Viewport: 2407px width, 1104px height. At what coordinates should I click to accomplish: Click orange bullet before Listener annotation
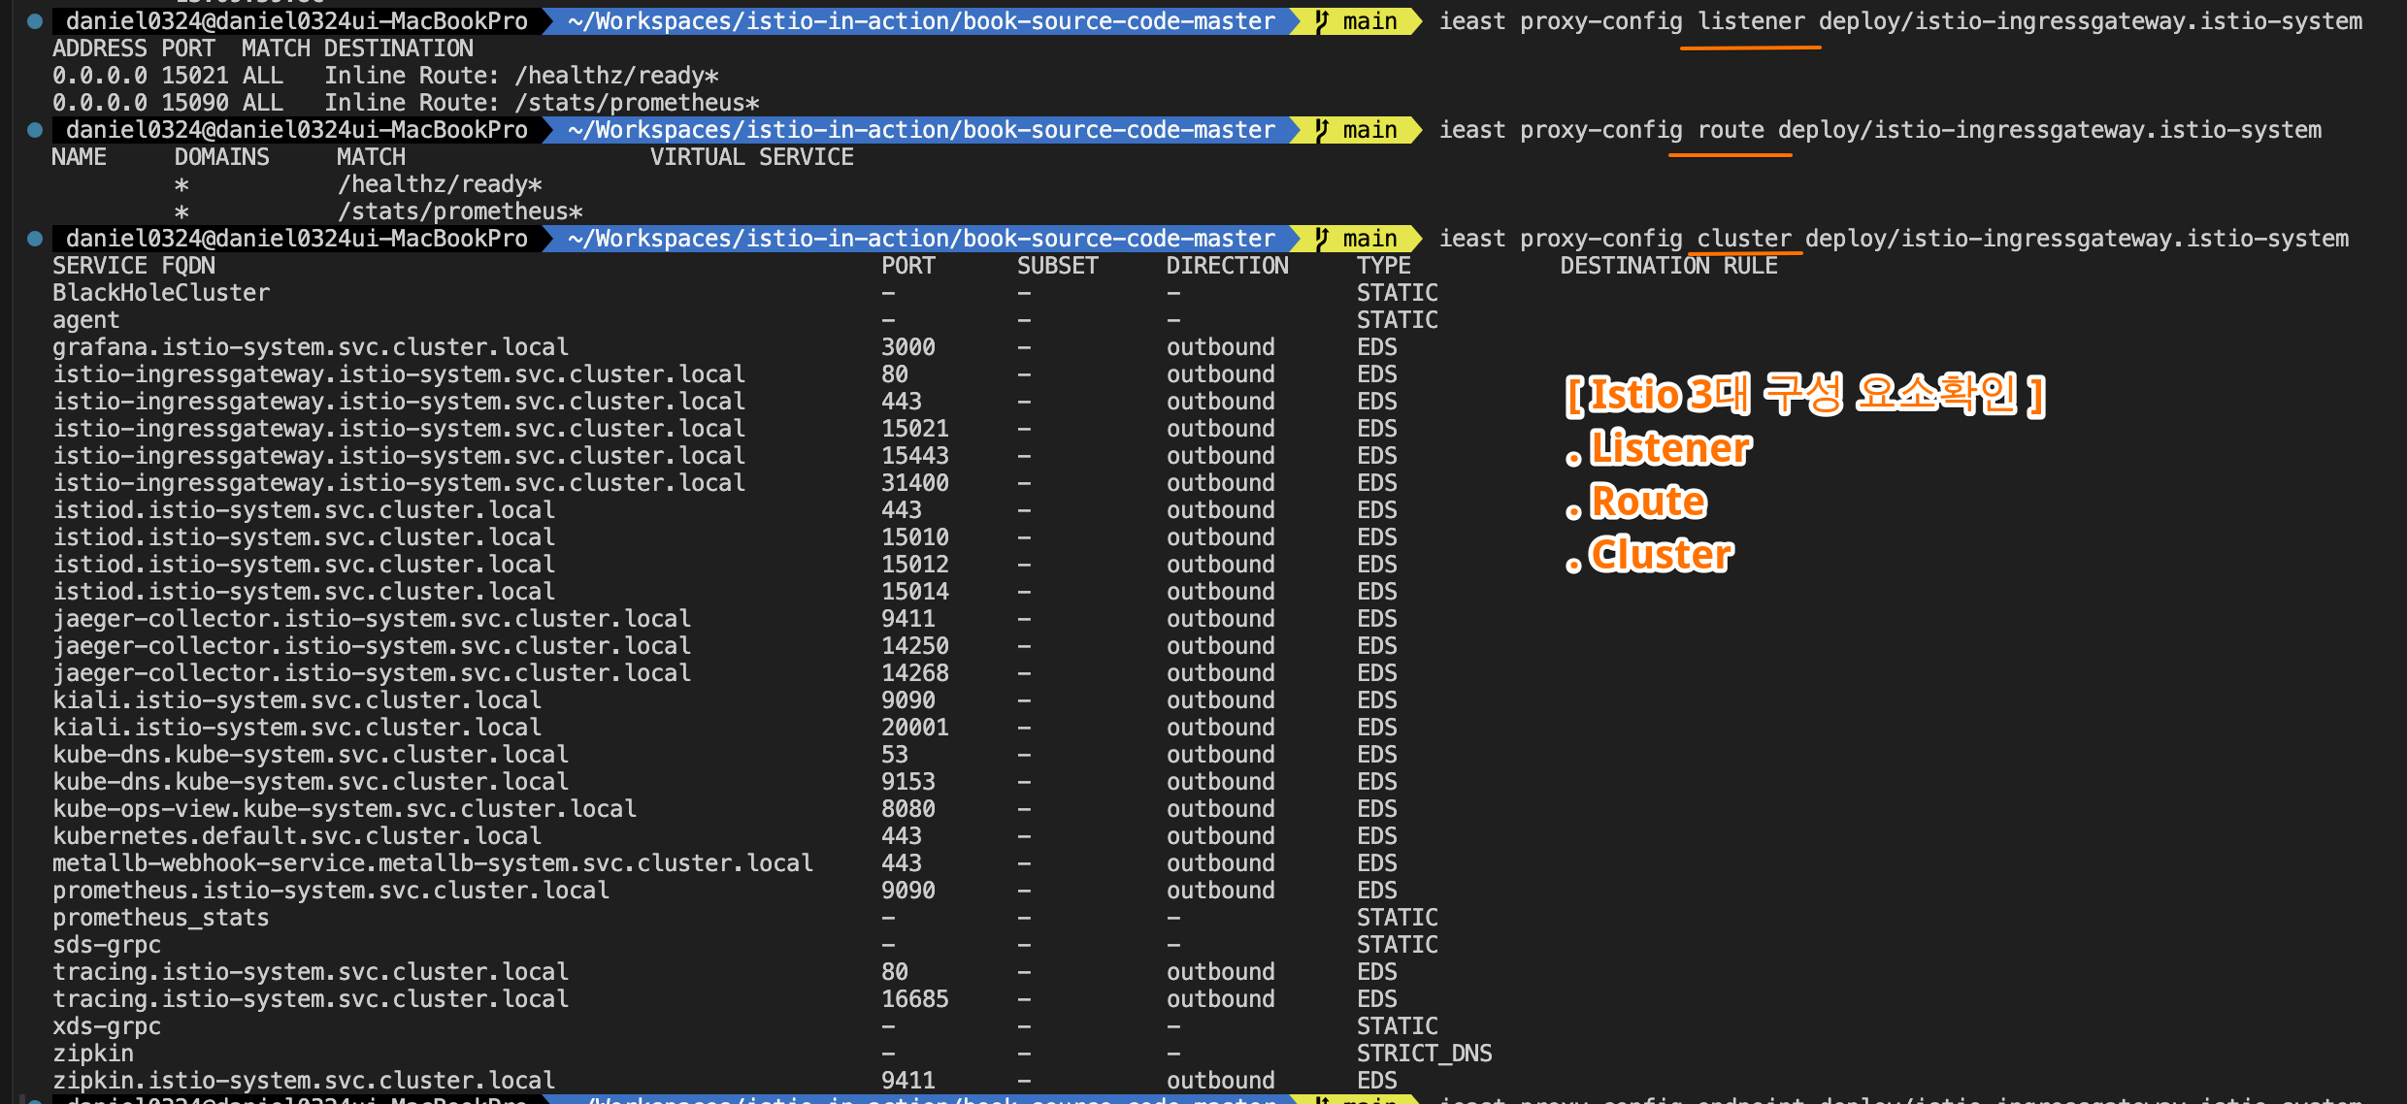pos(1573,459)
